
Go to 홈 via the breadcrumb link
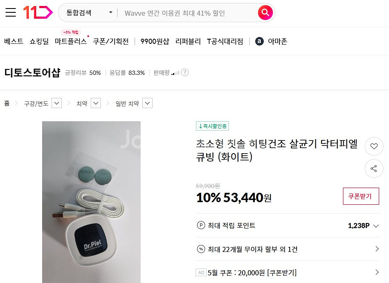click(x=6, y=103)
